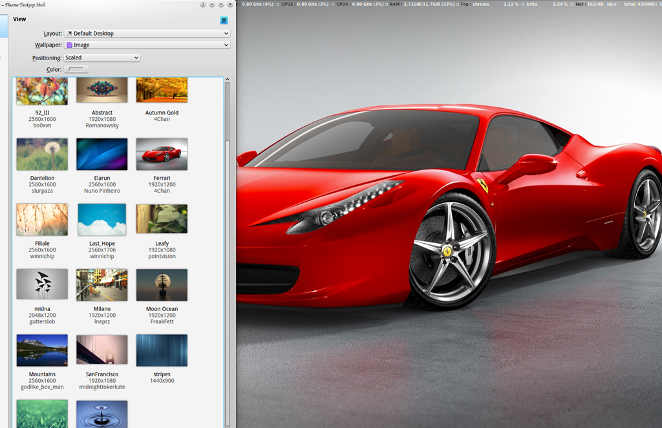Screen dimensions: 662x428
Task: Pick the water drop wallpaper thumbnail
Action: tap(101, 414)
